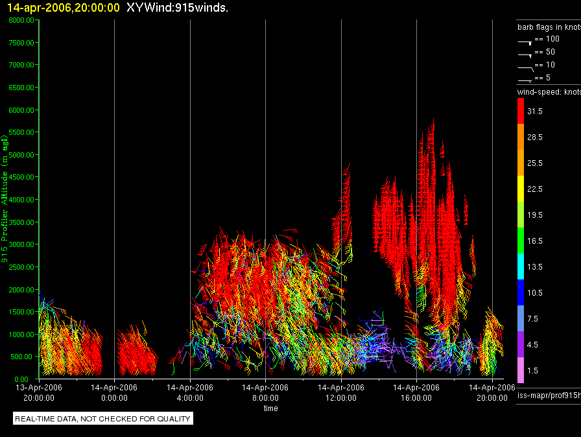The width and height of the screenshot is (581, 437).
Task: Click the 13-Apr-2006 20:00:00 time label
Action: click(39, 392)
